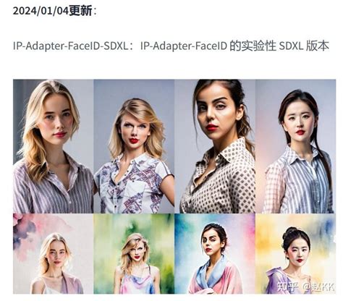The height and width of the screenshot is (301, 343).
Task: Click the 2024/01/04 date in heading
Action: coord(41,11)
